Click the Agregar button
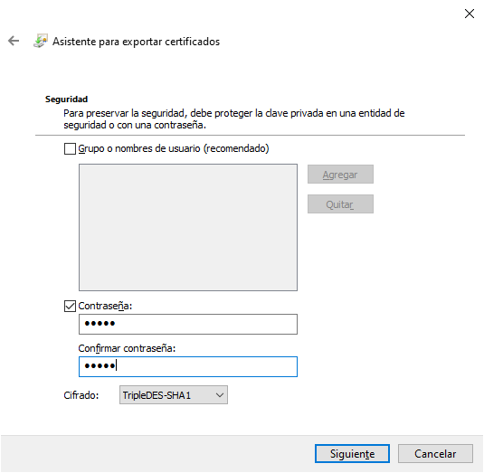 point(340,175)
